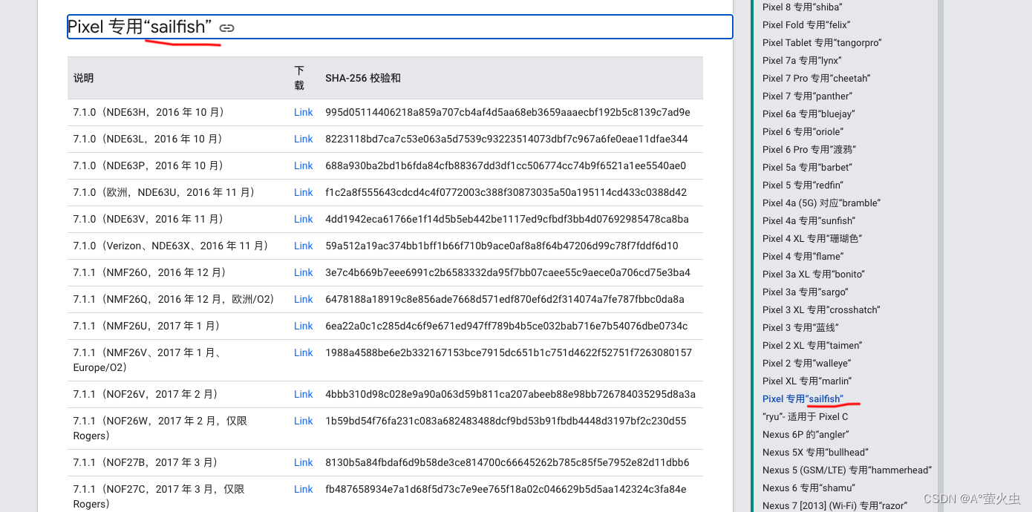Jump to Pixel XL "marlin" section
Screen dimensions: 1032x512
(x=807, y=381)
